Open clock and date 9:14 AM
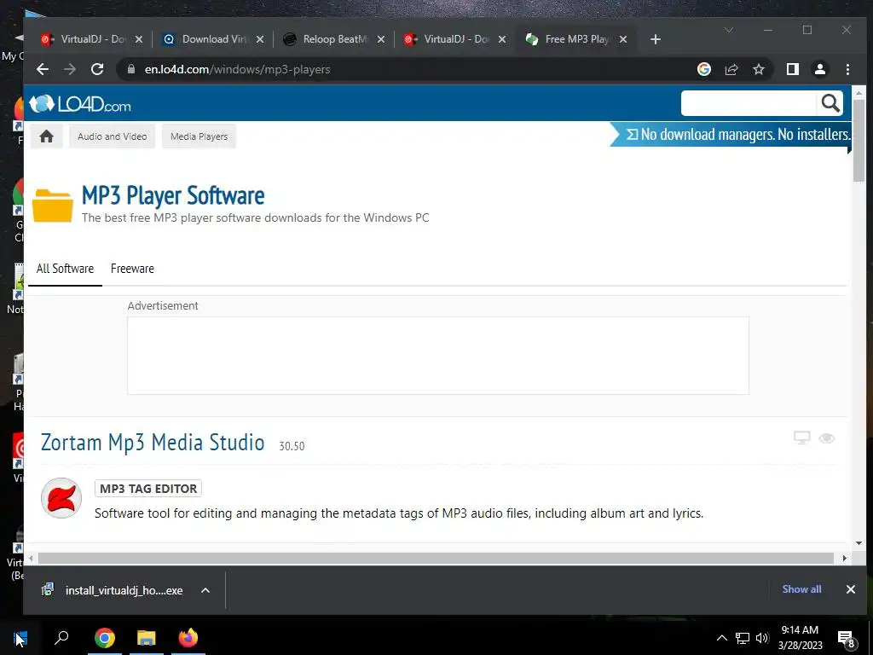This screenshot has height=655, width=873. pos(800,638)
